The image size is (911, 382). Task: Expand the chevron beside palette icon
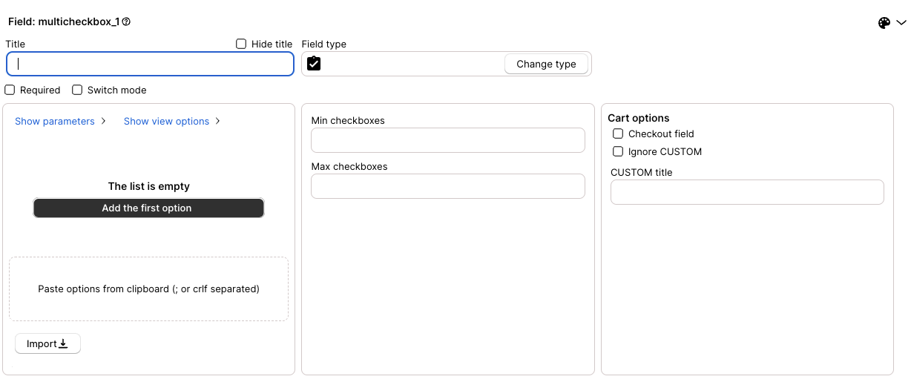(x=901, y=23)
